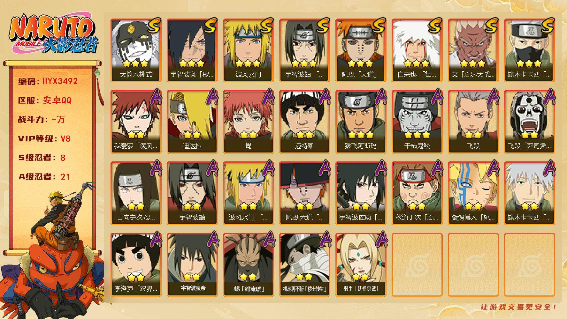Select the 蝎 red-haired ninja card
Viewport: 567px width, 319px height.
[249, 122]
